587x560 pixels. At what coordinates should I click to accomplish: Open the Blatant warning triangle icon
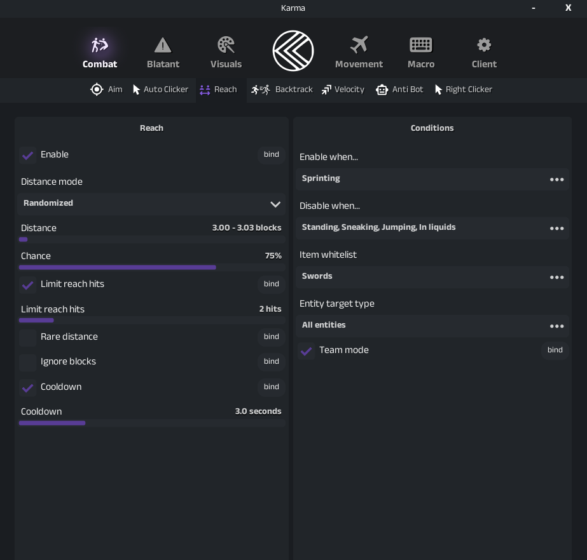[x=163, y=45]
